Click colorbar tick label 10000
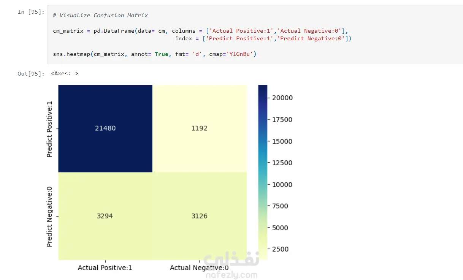This screenshot has width=463, height=280. click(282, 185)
